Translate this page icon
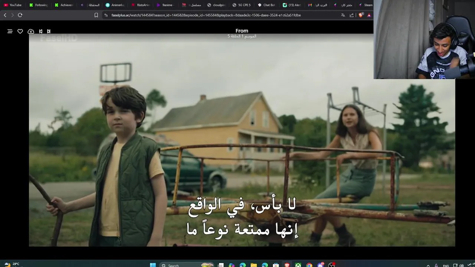Viewport: 475px width, 267px height. (x=343, y=15)
